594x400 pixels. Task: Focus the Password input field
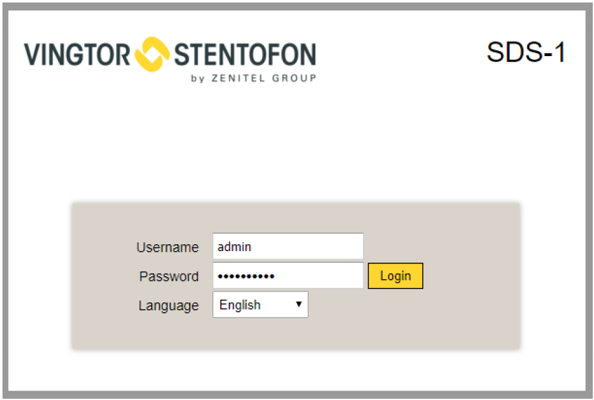pyautogui.click(x=288, y=276)
